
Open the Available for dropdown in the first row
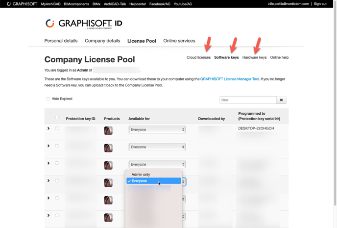tap(157, 130)
